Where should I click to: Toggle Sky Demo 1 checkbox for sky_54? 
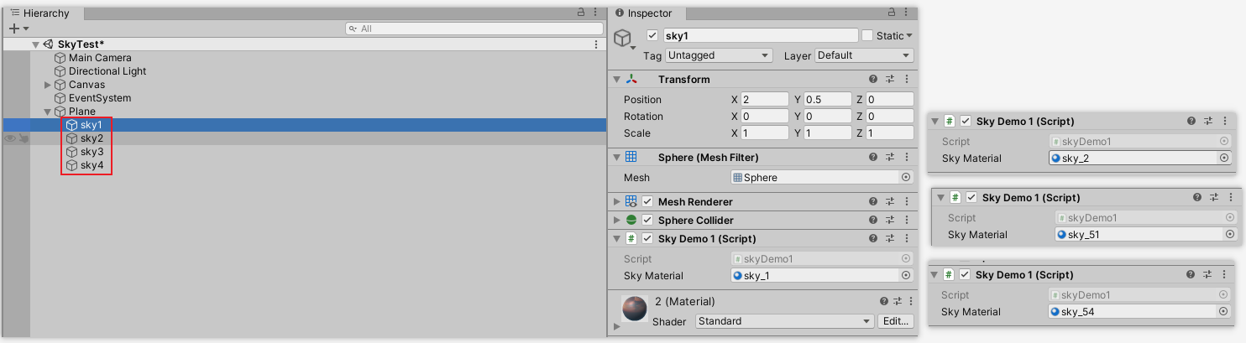point(966,275)
